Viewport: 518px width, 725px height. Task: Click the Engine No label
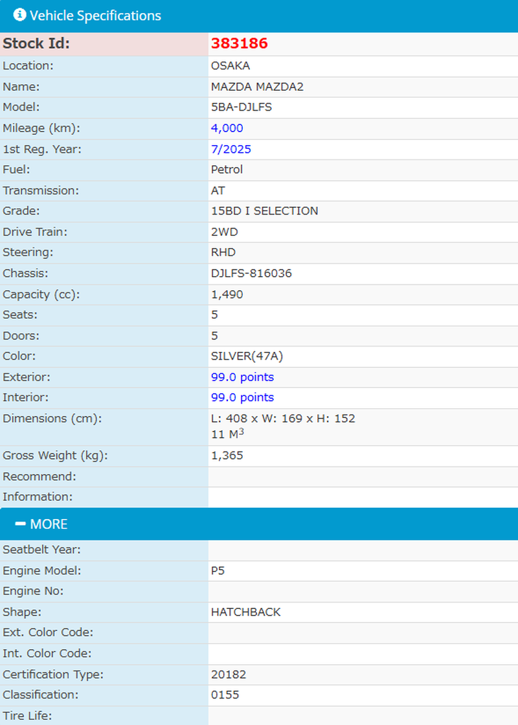click(33, 591)
